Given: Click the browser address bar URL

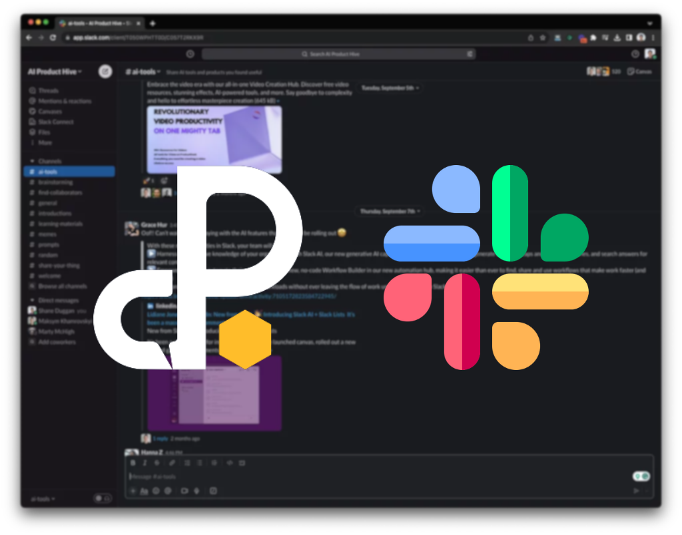Looking at the screenshot, I should click(138, 38).
